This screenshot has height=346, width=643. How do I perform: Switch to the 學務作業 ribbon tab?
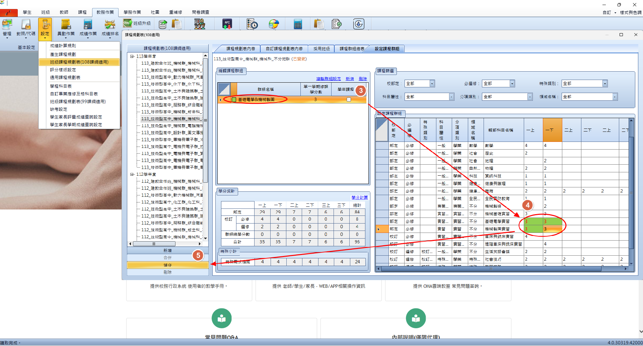pyautogui.click(x=132, y=12)
